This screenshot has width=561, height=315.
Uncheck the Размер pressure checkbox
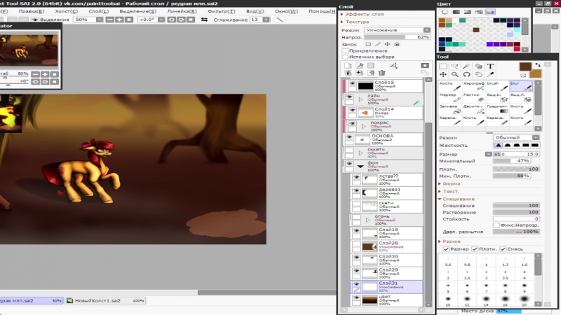(446, 249)
